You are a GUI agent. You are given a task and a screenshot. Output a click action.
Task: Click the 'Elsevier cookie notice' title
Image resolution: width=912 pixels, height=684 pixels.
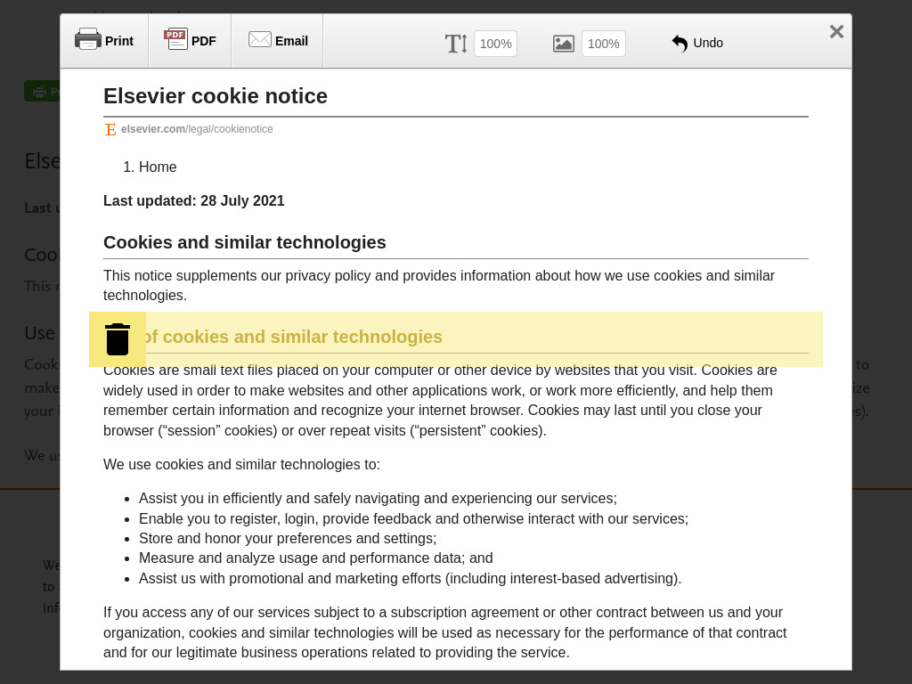tap(216, 96)
